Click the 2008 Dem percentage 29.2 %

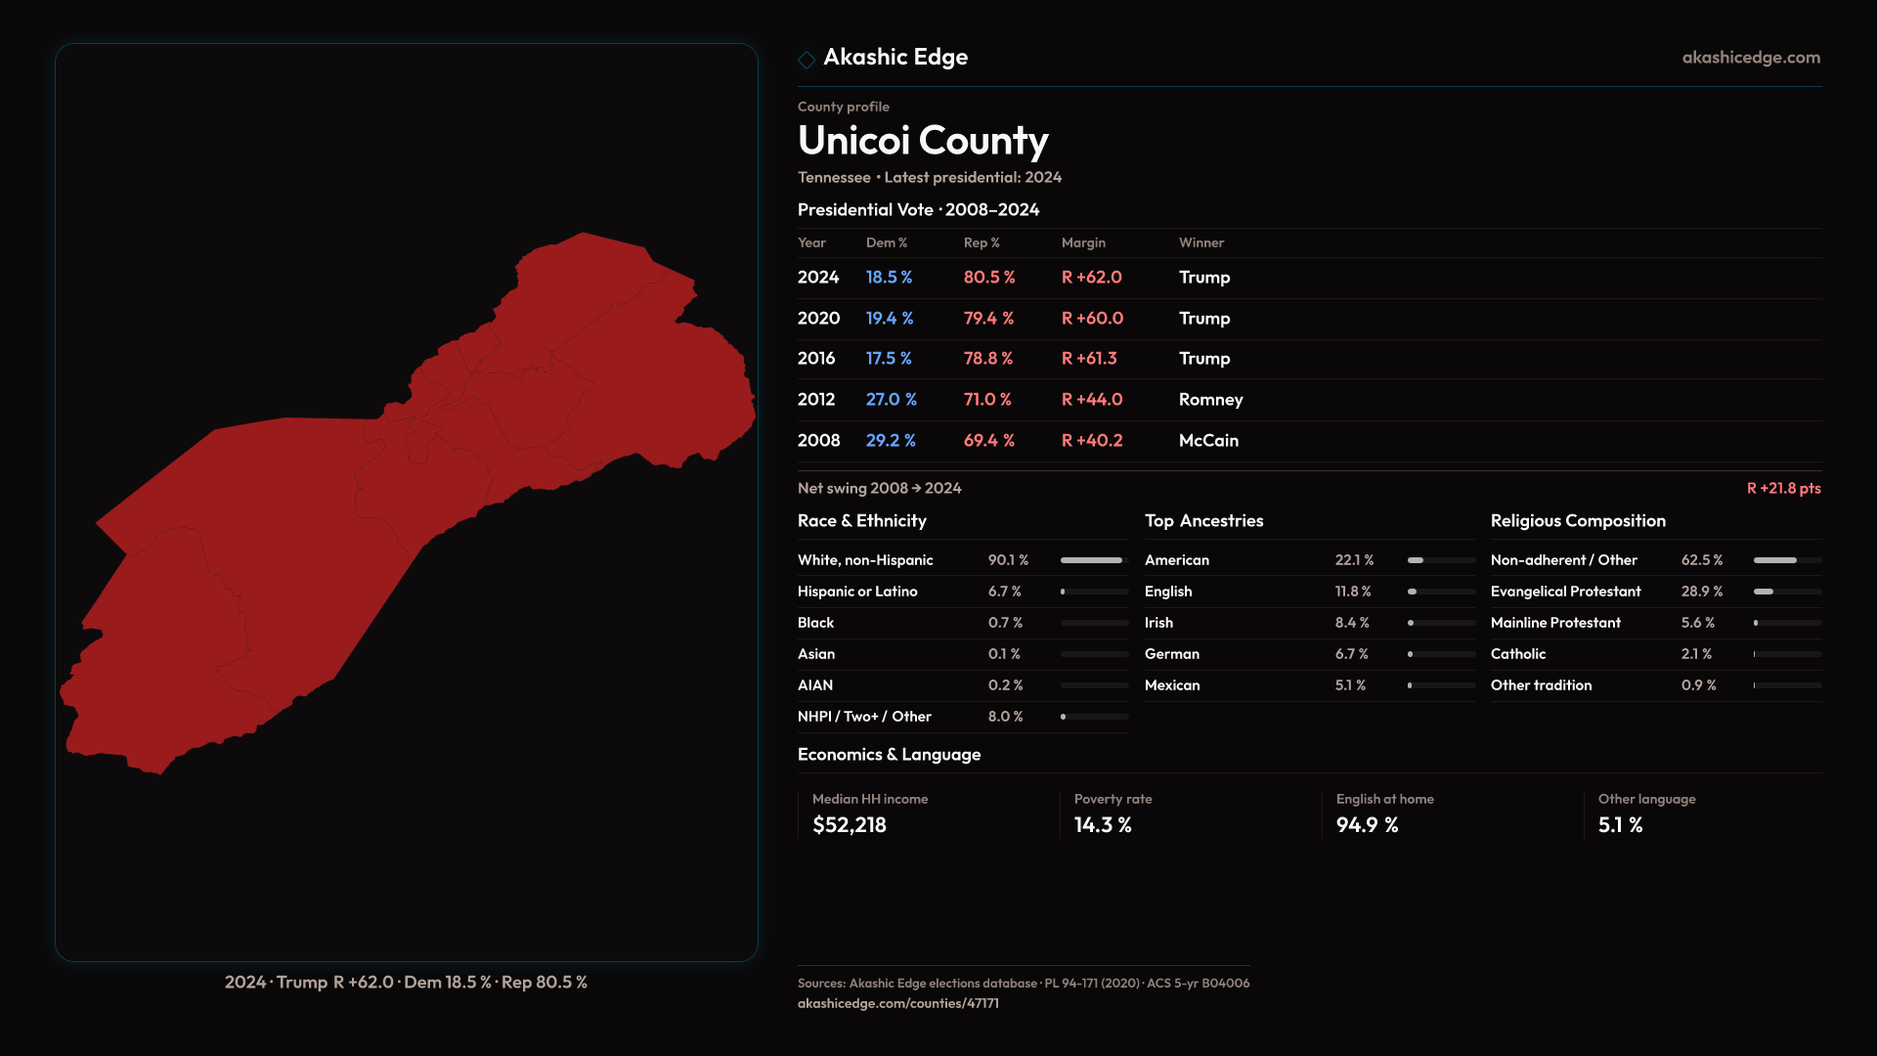[891, 441]
